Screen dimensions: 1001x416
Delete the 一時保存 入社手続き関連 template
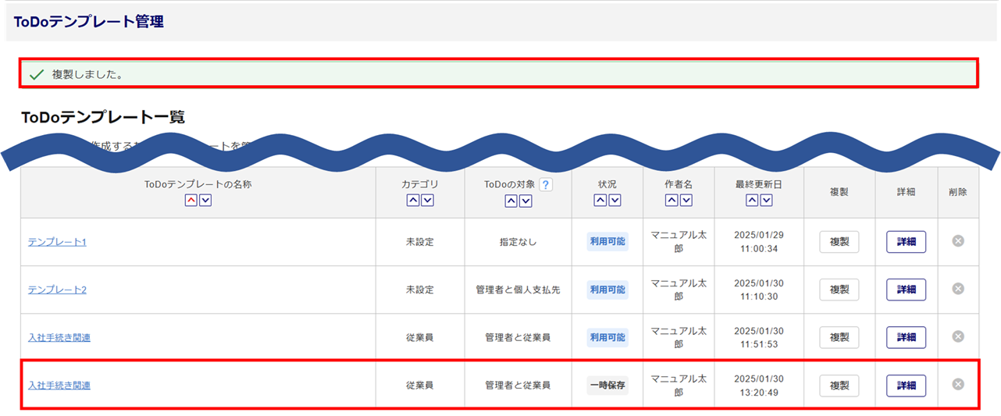(958, 384)
